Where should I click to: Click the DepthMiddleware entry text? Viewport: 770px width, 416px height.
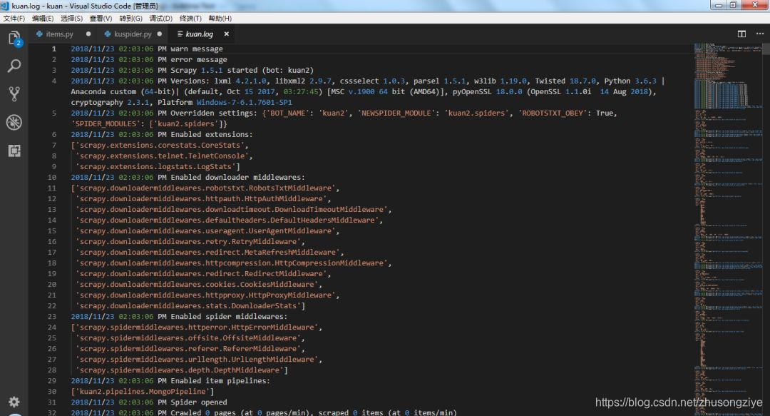(182, 370)
